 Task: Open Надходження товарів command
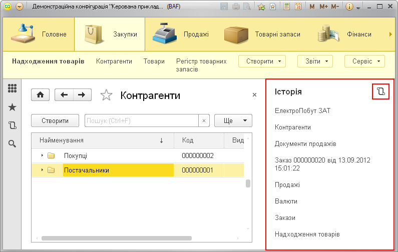coord(48,61)
